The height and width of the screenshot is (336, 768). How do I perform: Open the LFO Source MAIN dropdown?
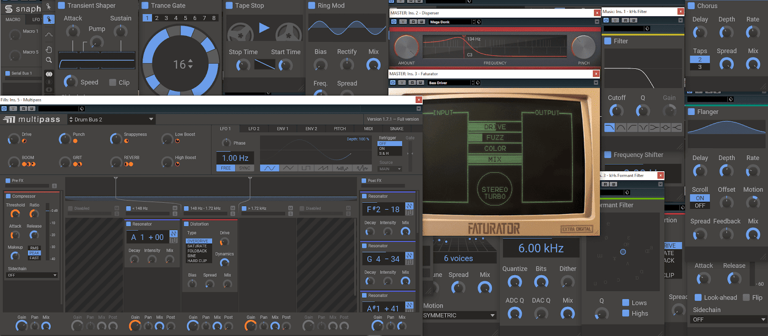click(x=390, y=169)
